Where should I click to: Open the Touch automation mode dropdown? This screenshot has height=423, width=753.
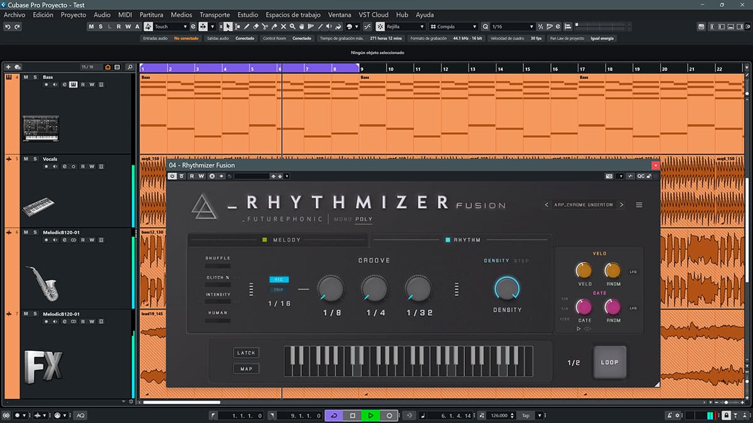click(171, 26)
